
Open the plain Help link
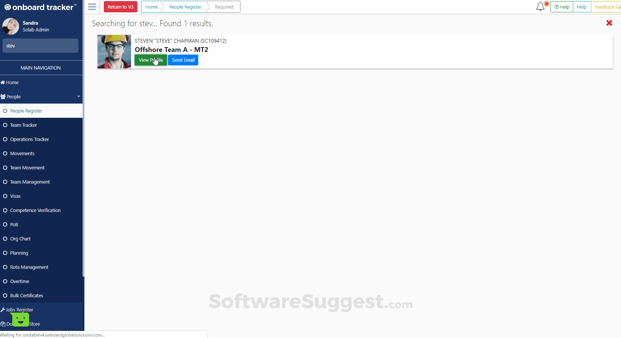582,7
